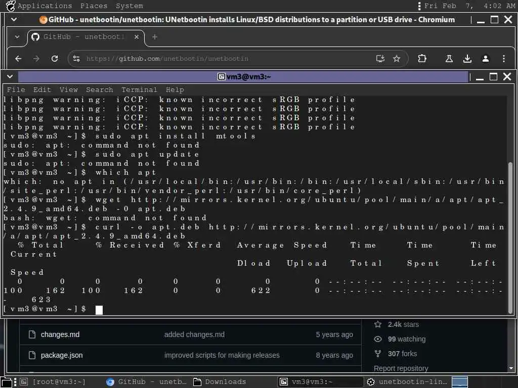Open changes.md file link
This screenshot has width=518, height=388.
click(60, 334)
